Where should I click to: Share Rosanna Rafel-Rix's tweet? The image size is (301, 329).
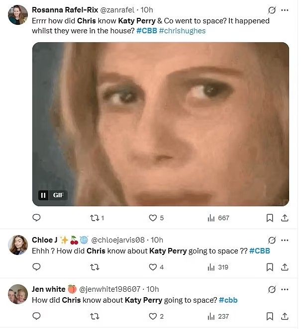(x=285, y=218)
